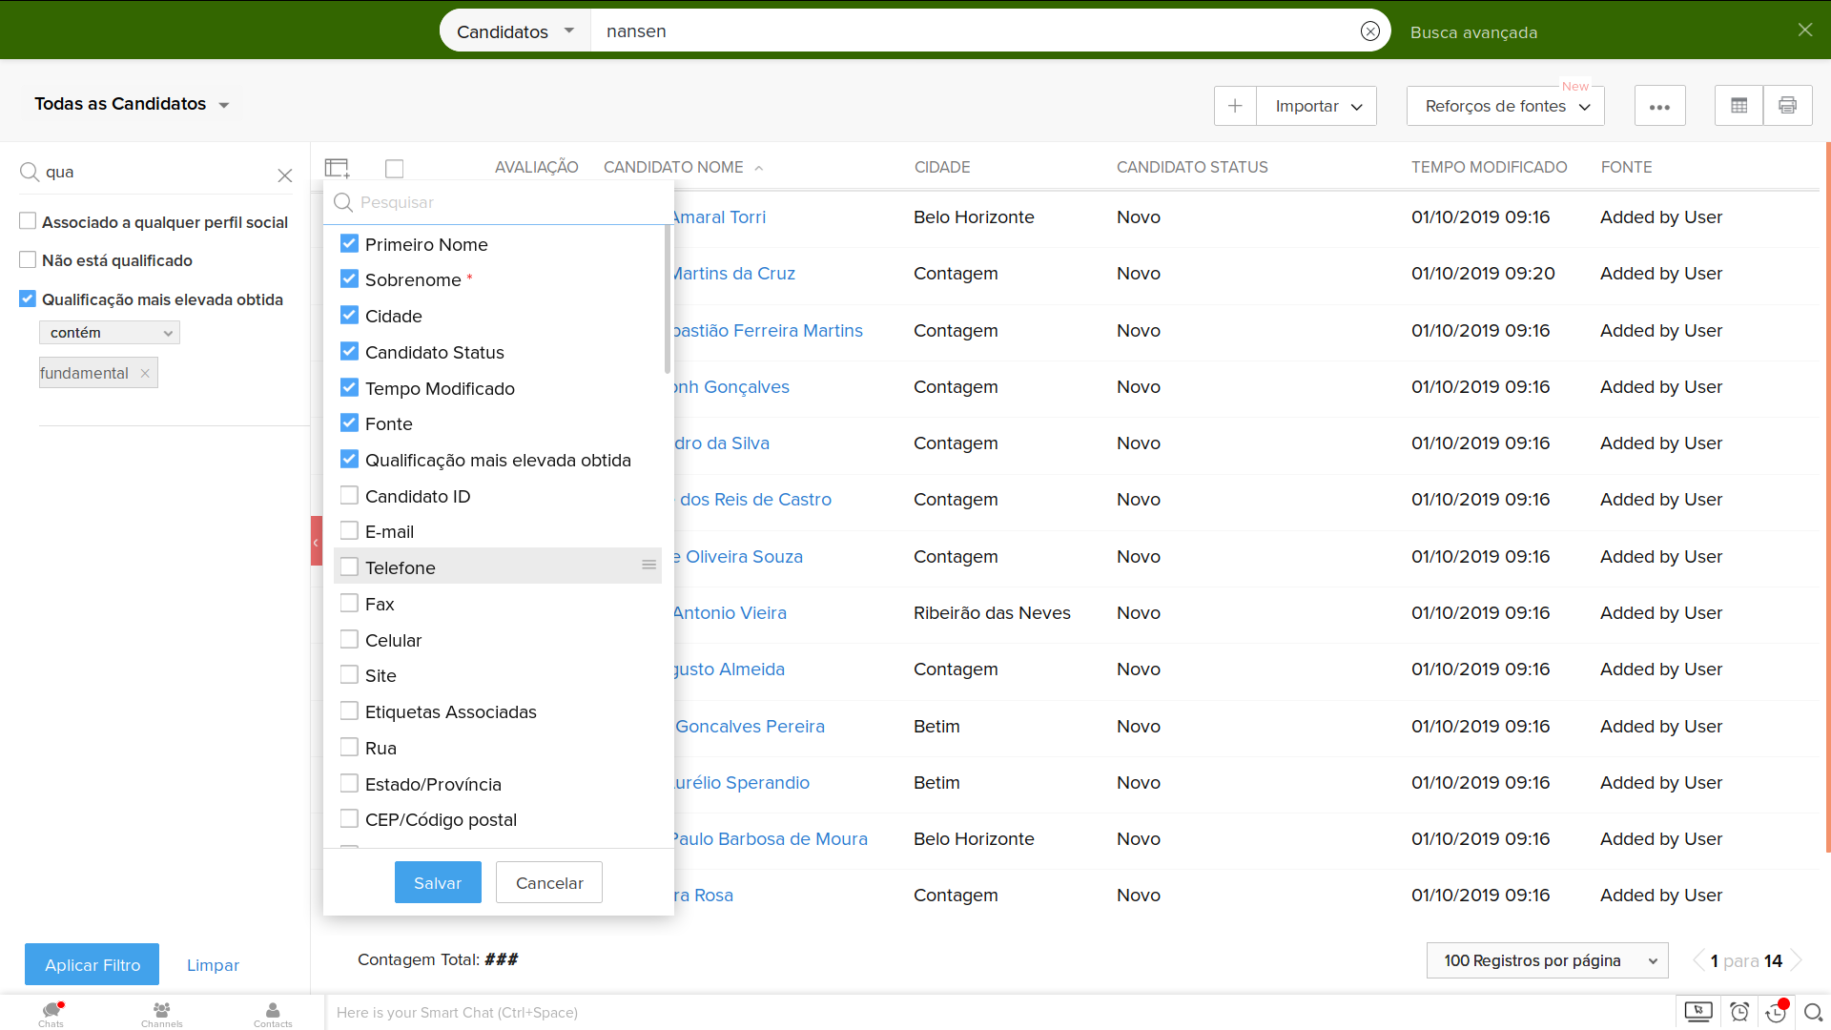The width and height of the screenshot is (1831, 1030).
Task: Switch to table view icon
Action: pyautogui.click(x=1738, y=106)
